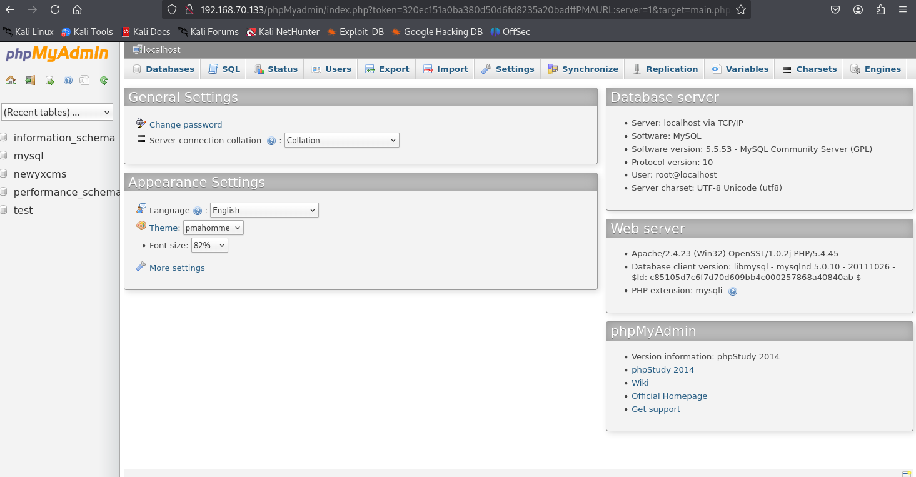The height and width of the screenshot is (477, 916).
Task: Open the Pocket save icon
Action: point(835,9)
